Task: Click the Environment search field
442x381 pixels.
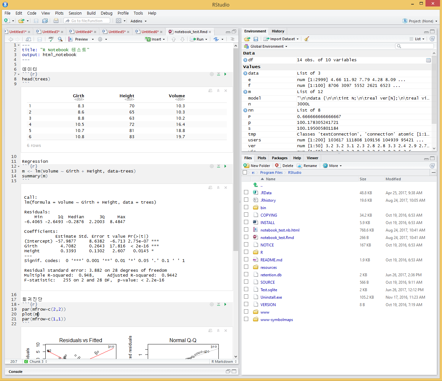Action: [x=414, y=46]
